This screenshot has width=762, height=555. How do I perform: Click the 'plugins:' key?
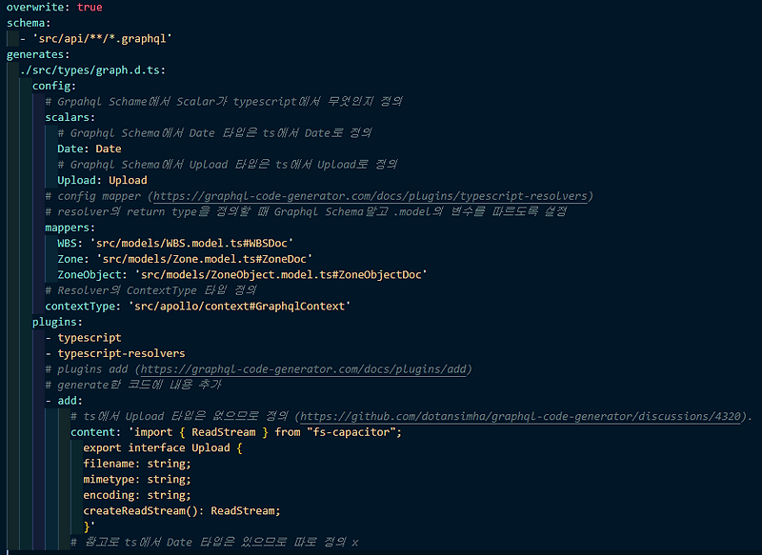click(57, 323)
